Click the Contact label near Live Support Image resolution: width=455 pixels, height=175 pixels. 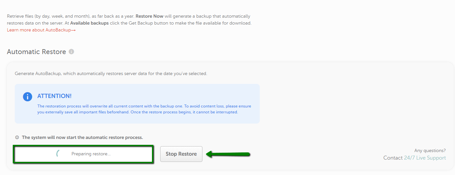pos(393,158)
